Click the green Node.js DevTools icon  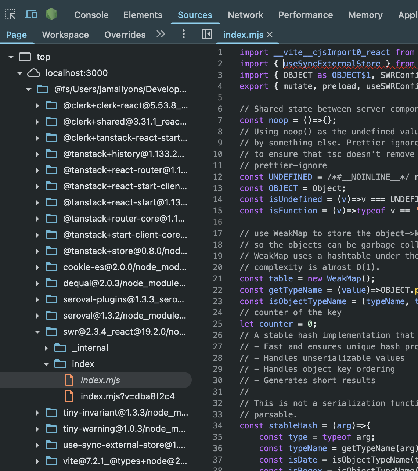[51, 15]
